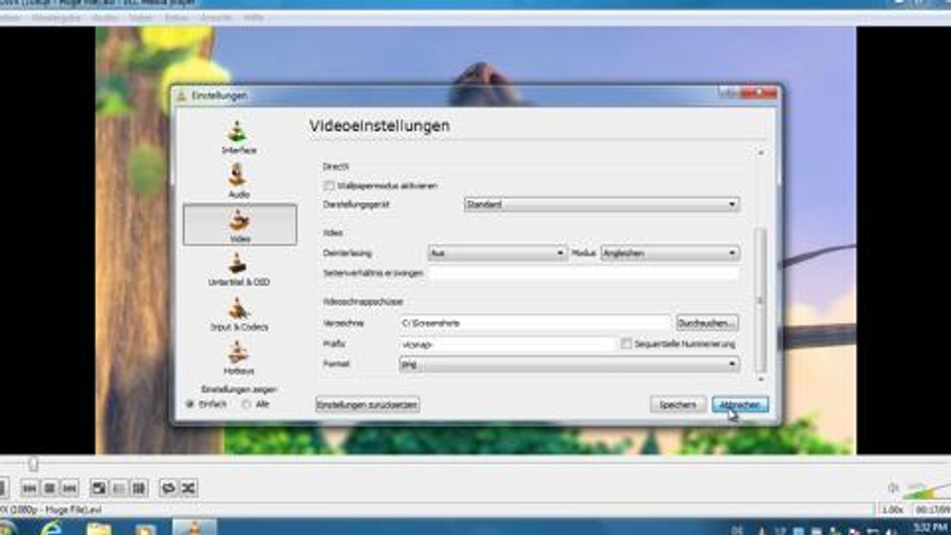Stop playback in VLC toolbar
Viewport: 951px width, 535px height.
click(49, 488)
